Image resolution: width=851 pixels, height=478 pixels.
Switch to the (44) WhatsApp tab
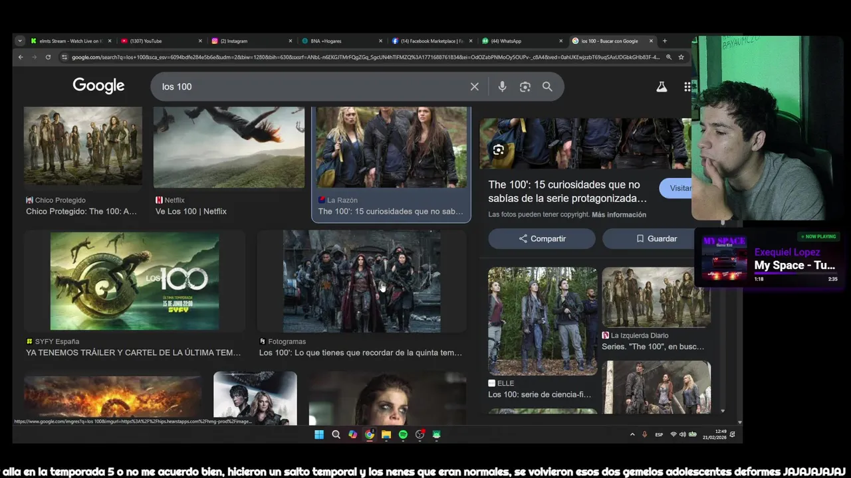(x=523, y=41)
